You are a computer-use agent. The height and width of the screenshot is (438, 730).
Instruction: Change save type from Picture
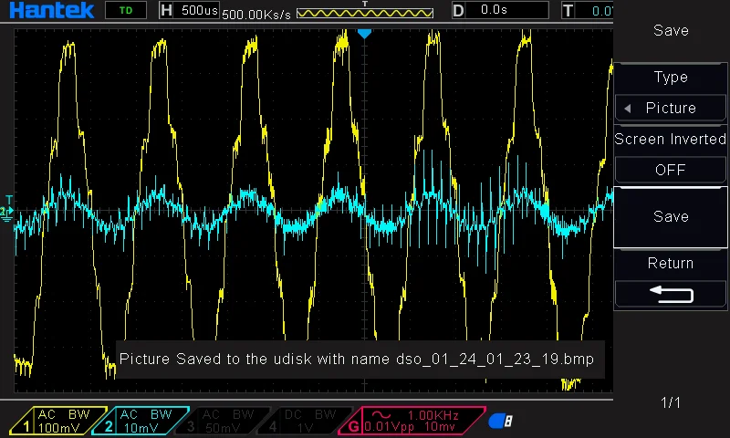click(671, 108)
